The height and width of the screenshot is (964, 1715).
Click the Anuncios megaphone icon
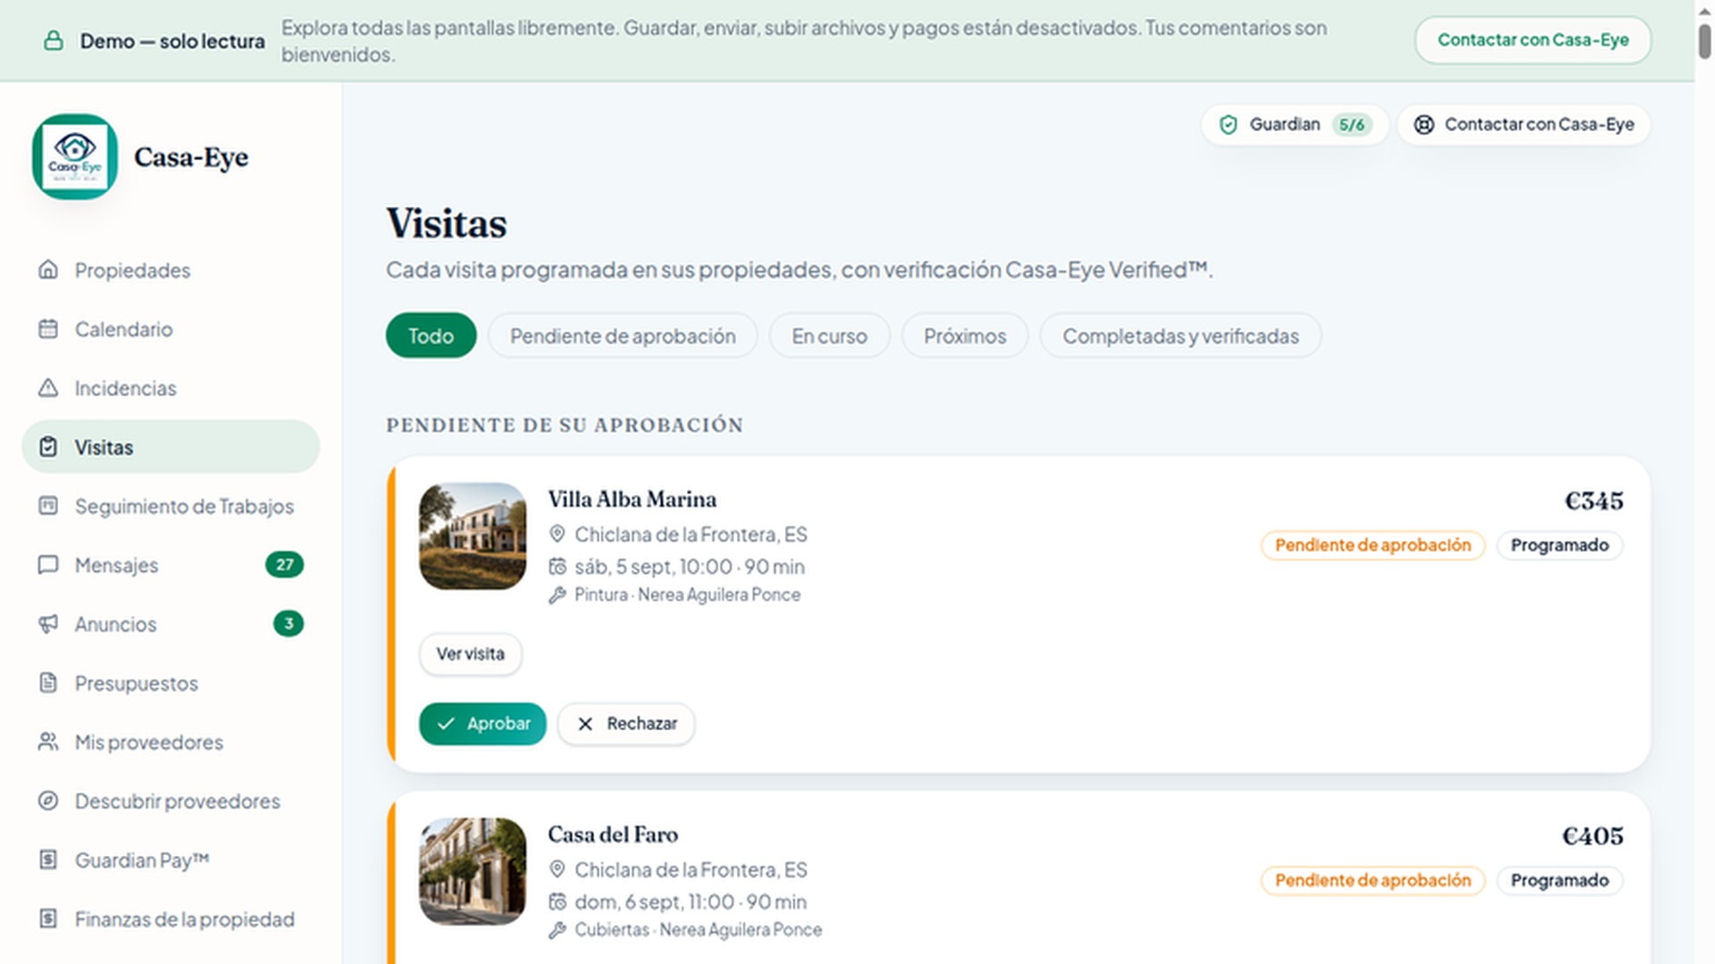48,624
